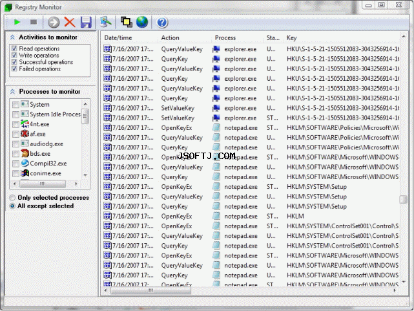Click the log scroll-right arrow
This screenshot has height=311, width=414.
(x=395, y=291)
